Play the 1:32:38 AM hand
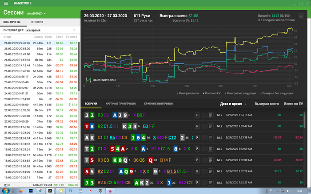311x194 pixels. (x=203, y=160)
